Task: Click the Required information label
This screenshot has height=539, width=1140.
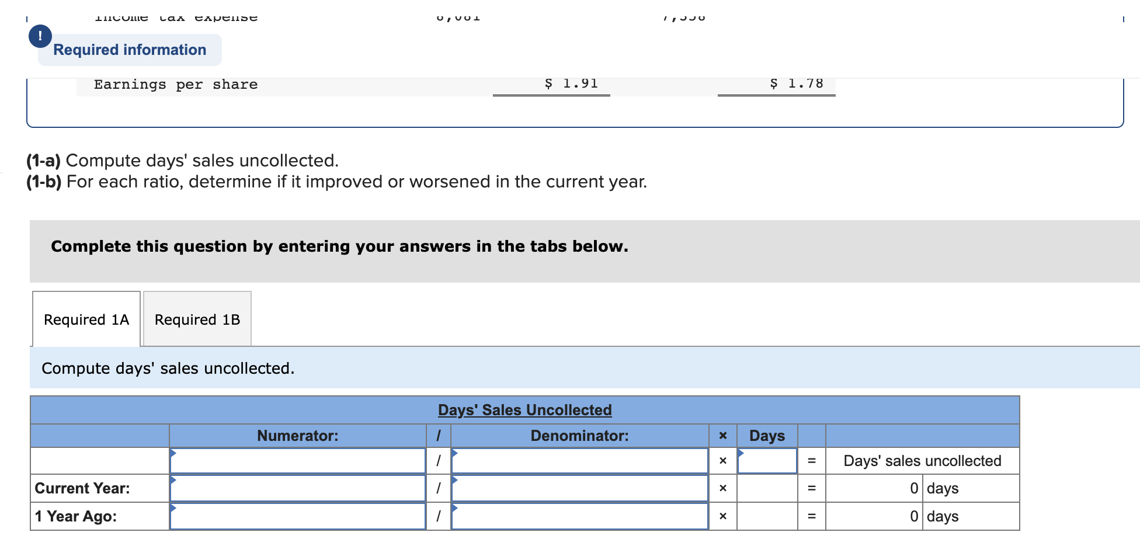Action: click(130, 50)
